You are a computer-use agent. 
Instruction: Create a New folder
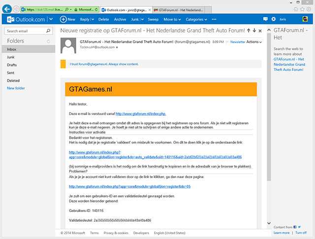(16, 88)
